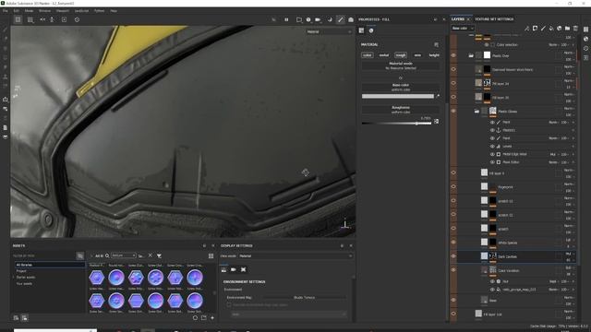Hide the Dark Cavities layer
The height and width of the screenshot is (332, 591).
pyautogui.click(x=453, y=256)
